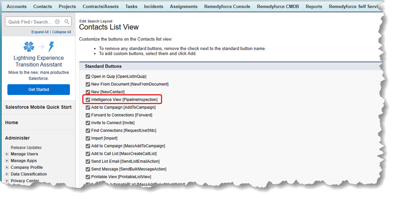Toggle Add to Campaign [AddToCampaign] checkbox
The image size is (397, 199).
click(88, 108)
